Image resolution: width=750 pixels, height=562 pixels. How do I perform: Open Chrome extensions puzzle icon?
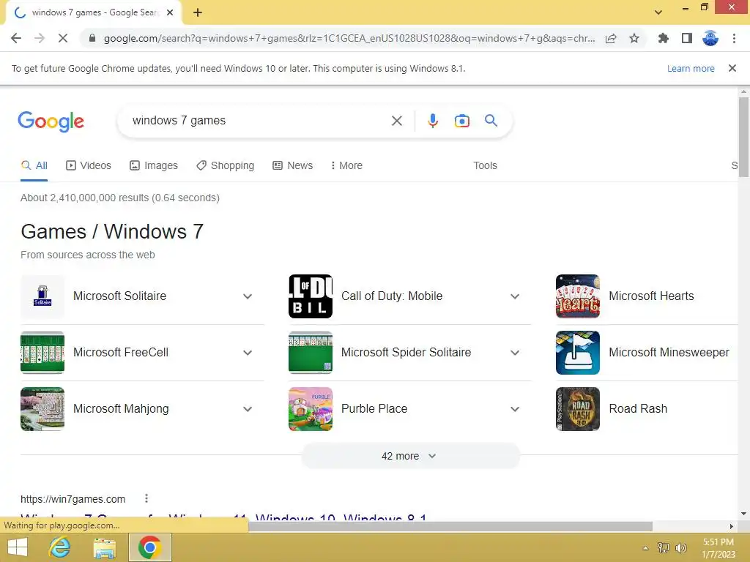click(663, 38)
